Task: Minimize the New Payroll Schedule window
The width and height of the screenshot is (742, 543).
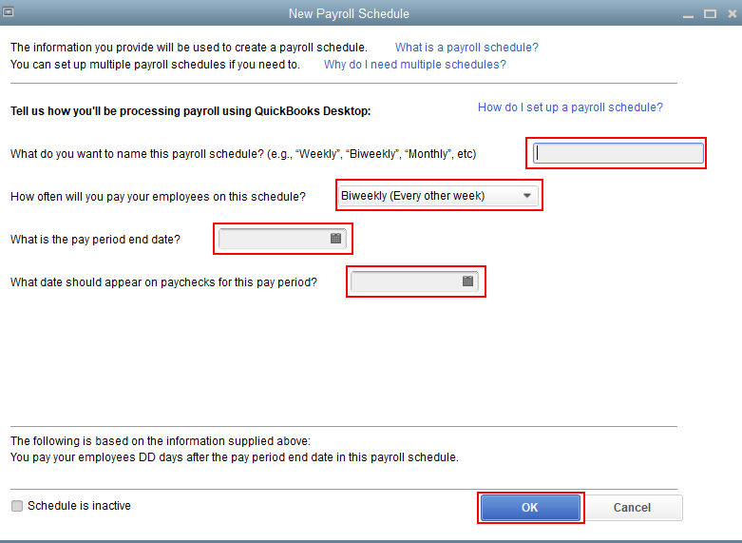Action: 689,14
